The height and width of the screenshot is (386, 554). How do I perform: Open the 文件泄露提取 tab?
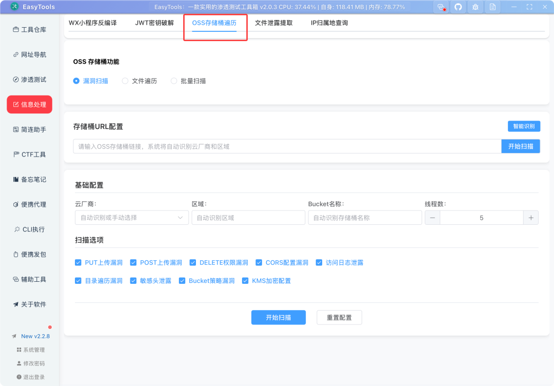coord(274,23)
